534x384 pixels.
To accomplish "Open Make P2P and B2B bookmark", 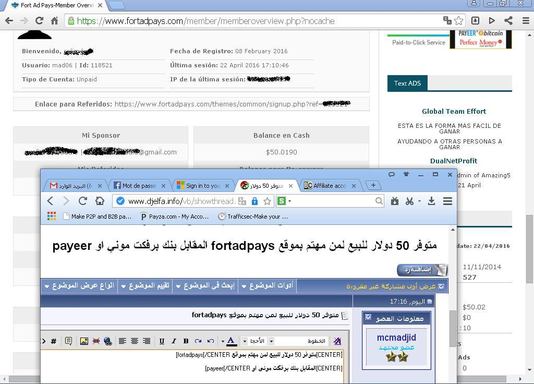I will click(98, 217).
